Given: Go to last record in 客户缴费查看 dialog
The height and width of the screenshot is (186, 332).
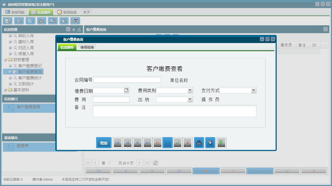Looking at the screenshot, I should click(148, 143).
